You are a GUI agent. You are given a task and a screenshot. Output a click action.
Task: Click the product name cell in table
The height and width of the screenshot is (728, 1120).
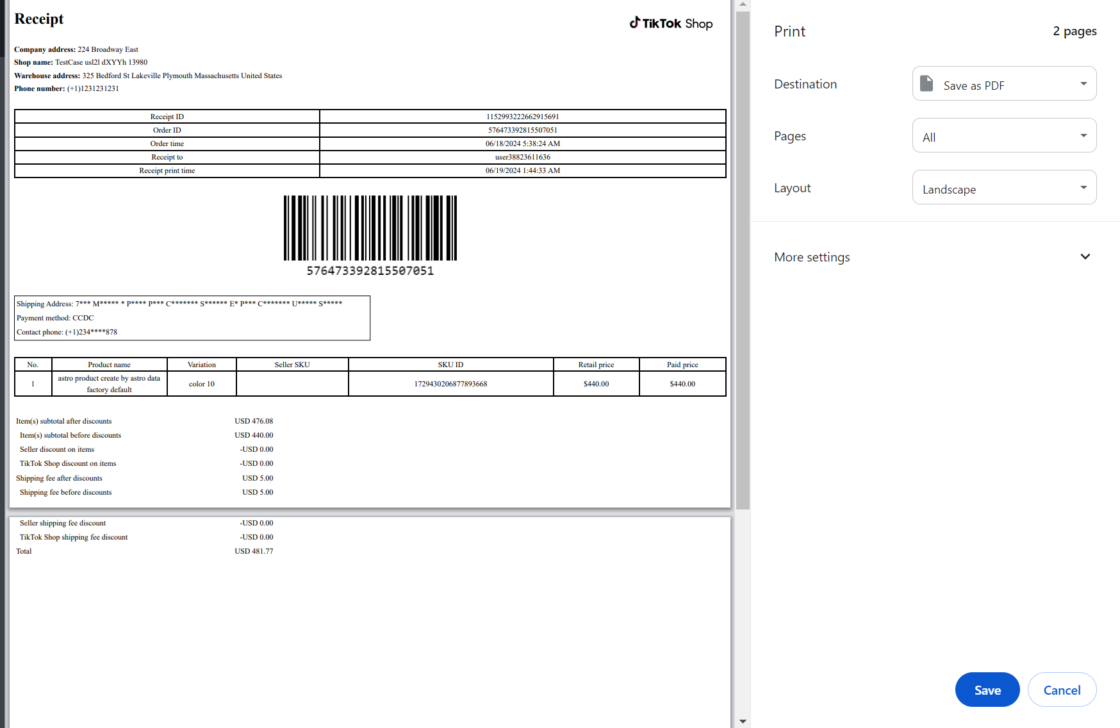click(x=109, y=384)
